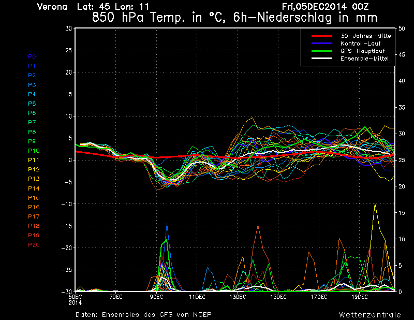This screenshot has height=320, width=414.
Task: Choose the P9 member label
Action: tap(32, 141)
